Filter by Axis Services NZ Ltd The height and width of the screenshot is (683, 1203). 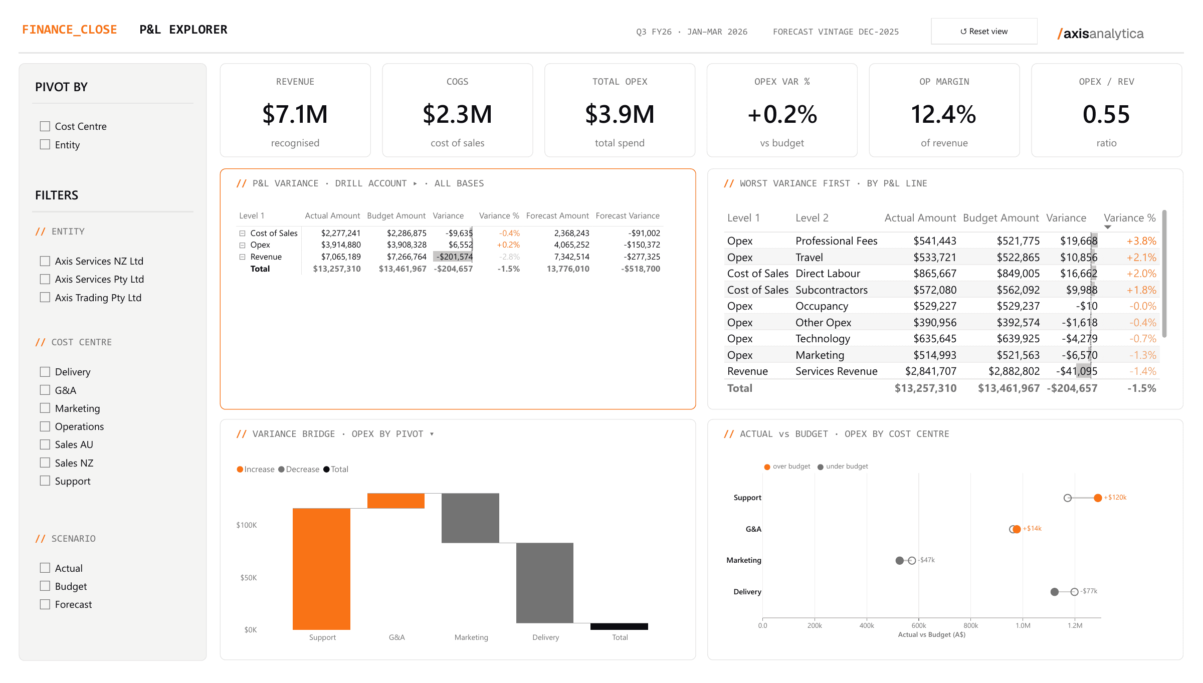[45, 261]
